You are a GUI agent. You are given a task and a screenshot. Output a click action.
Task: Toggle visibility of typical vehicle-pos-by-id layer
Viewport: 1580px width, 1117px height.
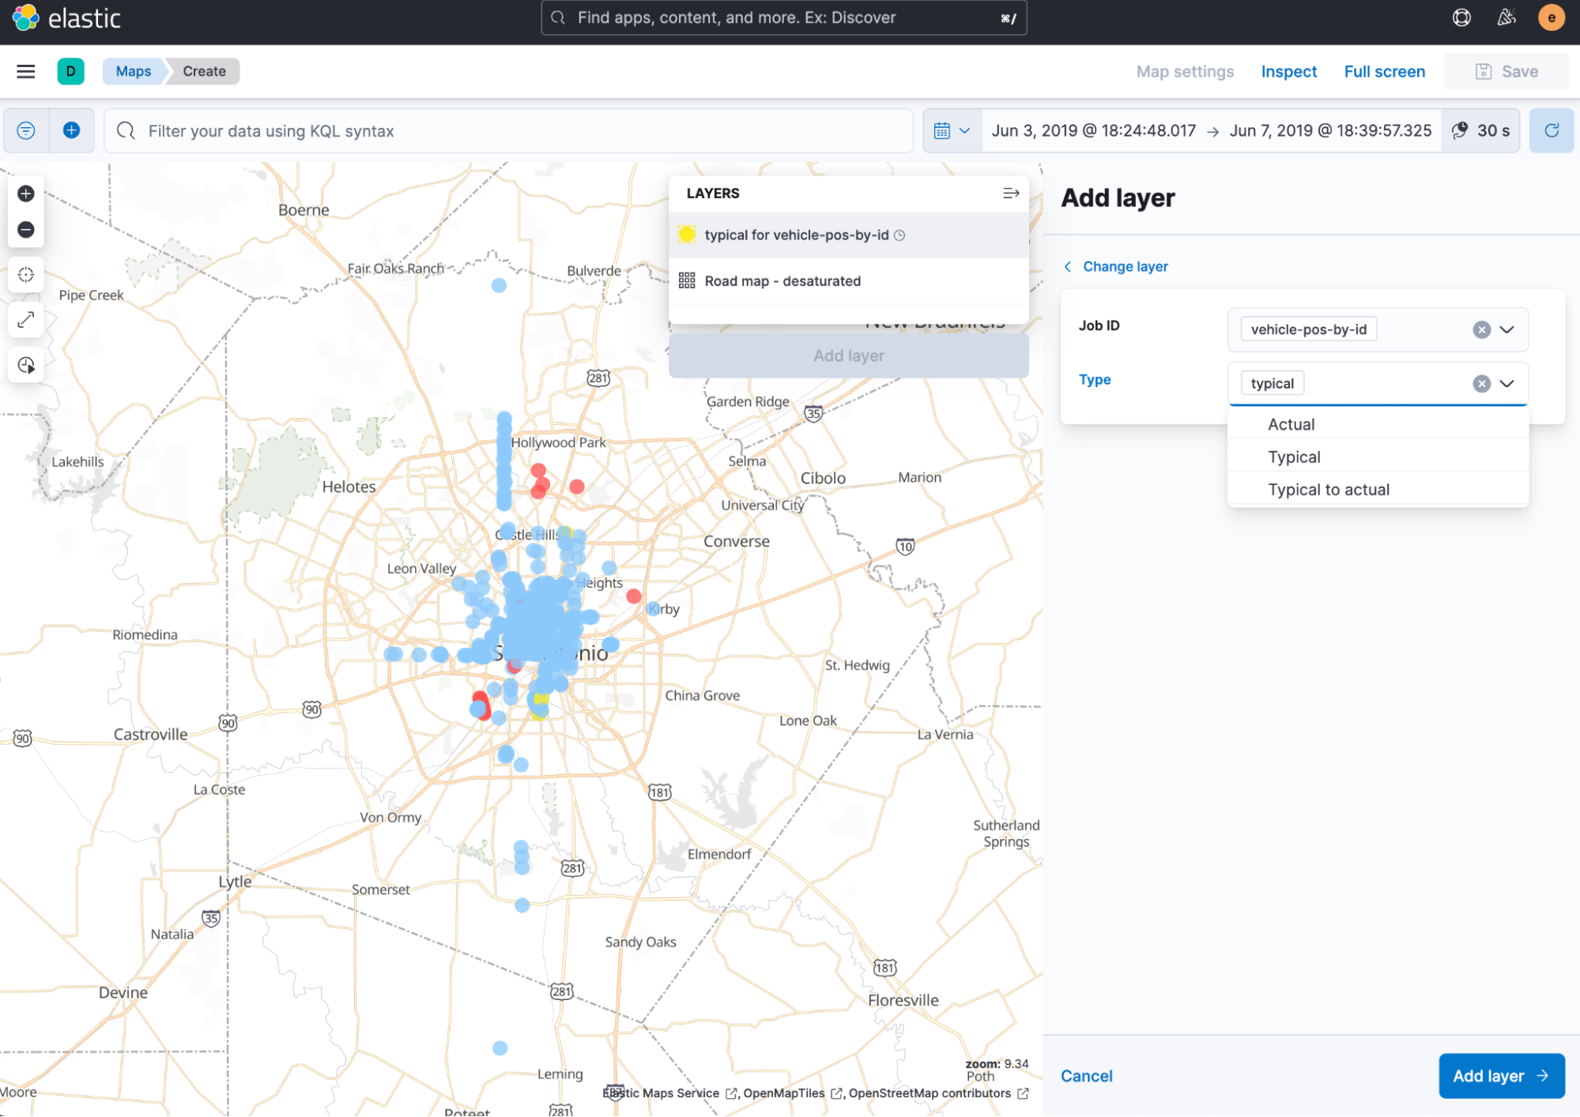point(687,235)
